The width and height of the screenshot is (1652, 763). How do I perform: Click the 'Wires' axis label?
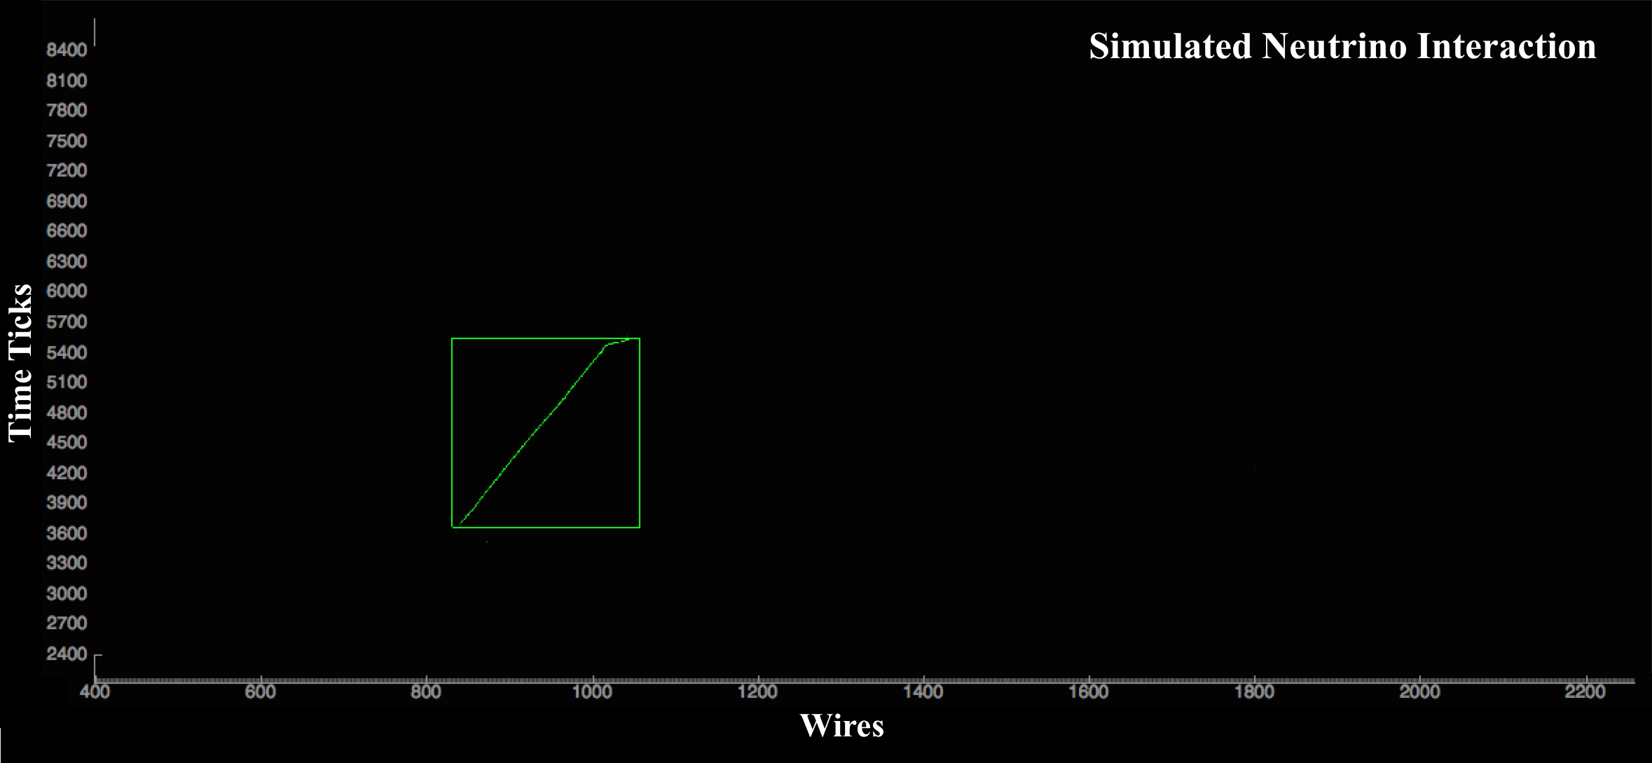841,726
